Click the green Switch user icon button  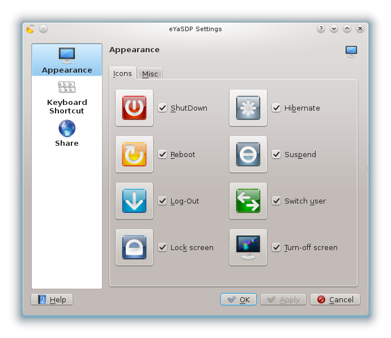click(248, 201)
